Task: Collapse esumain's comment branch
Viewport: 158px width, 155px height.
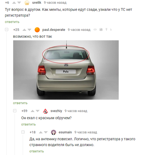Action: [23, 132]
